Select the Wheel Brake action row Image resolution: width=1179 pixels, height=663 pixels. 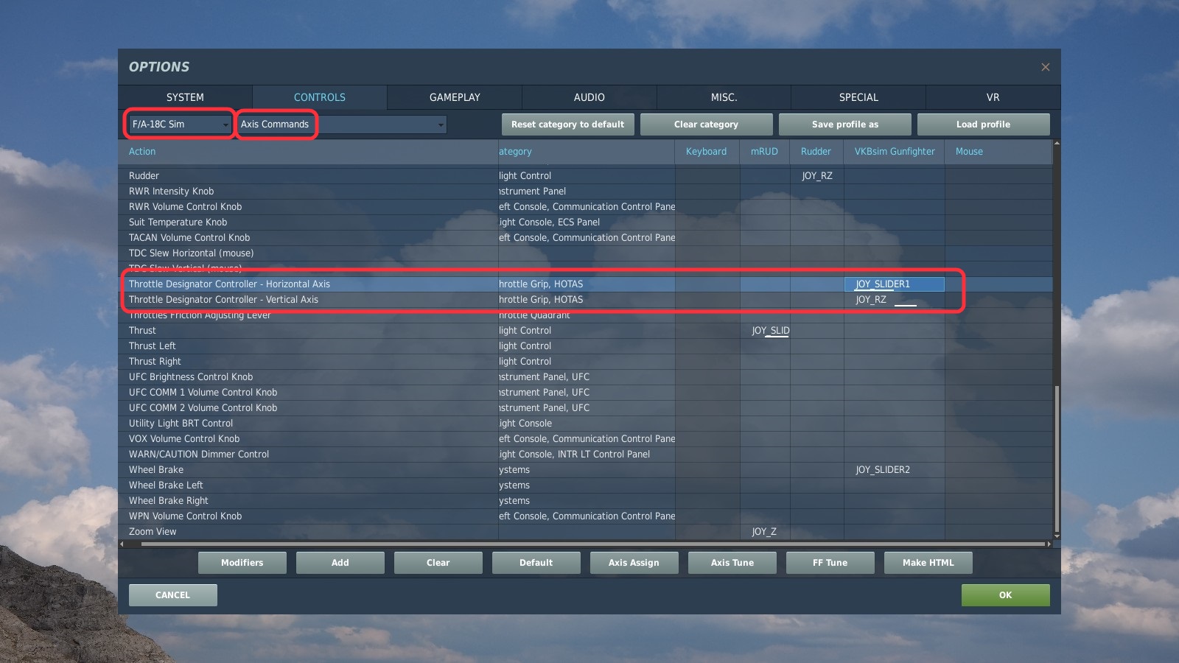pyautogui.click(x=586, y=470)
